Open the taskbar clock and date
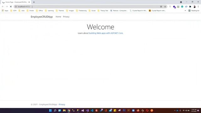The height and width of the screenshot is (113, 201). [x=194, y=110]
